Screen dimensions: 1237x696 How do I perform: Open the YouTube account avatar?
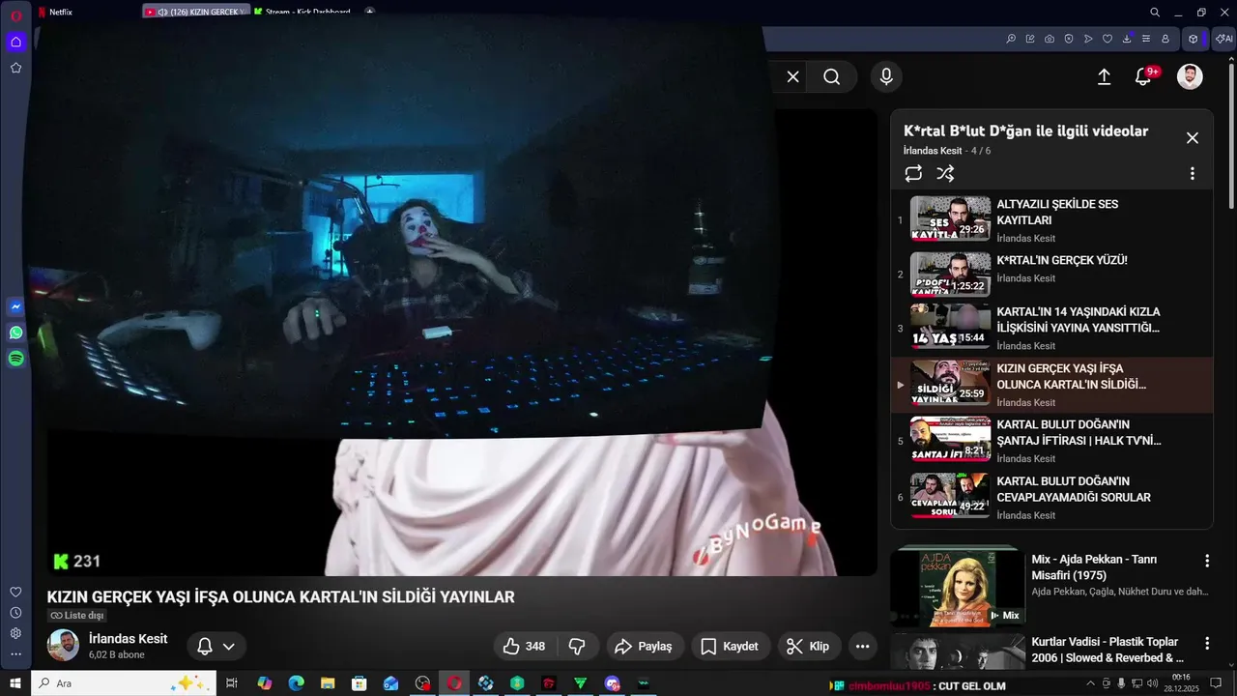(x=1190, y=76)
